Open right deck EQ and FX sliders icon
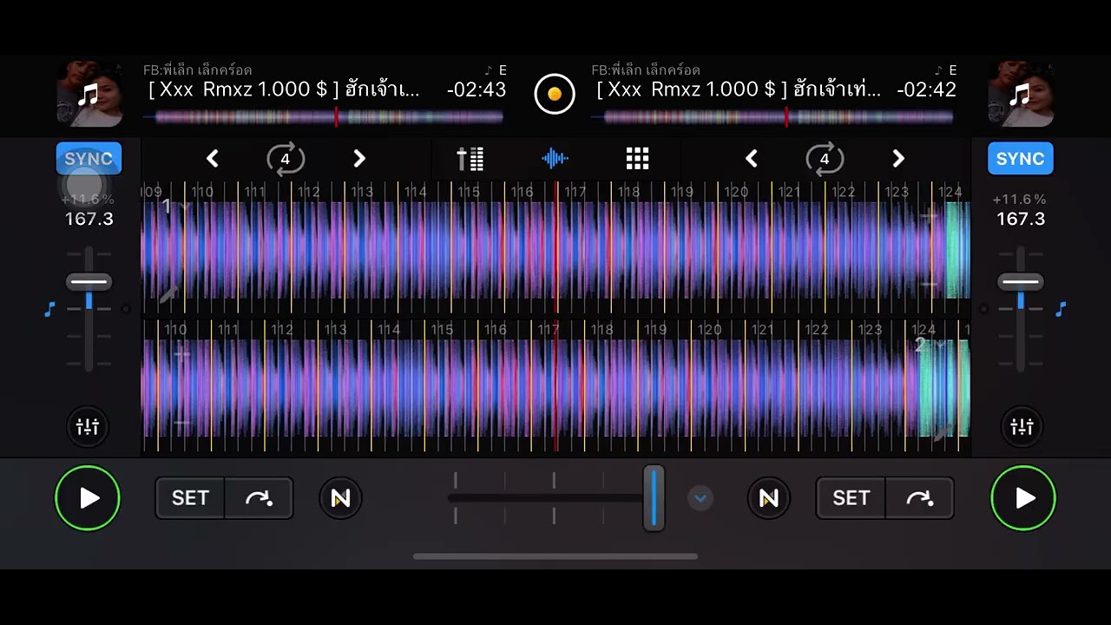The image size is (1111, 625). click(x=1022, y=427)
